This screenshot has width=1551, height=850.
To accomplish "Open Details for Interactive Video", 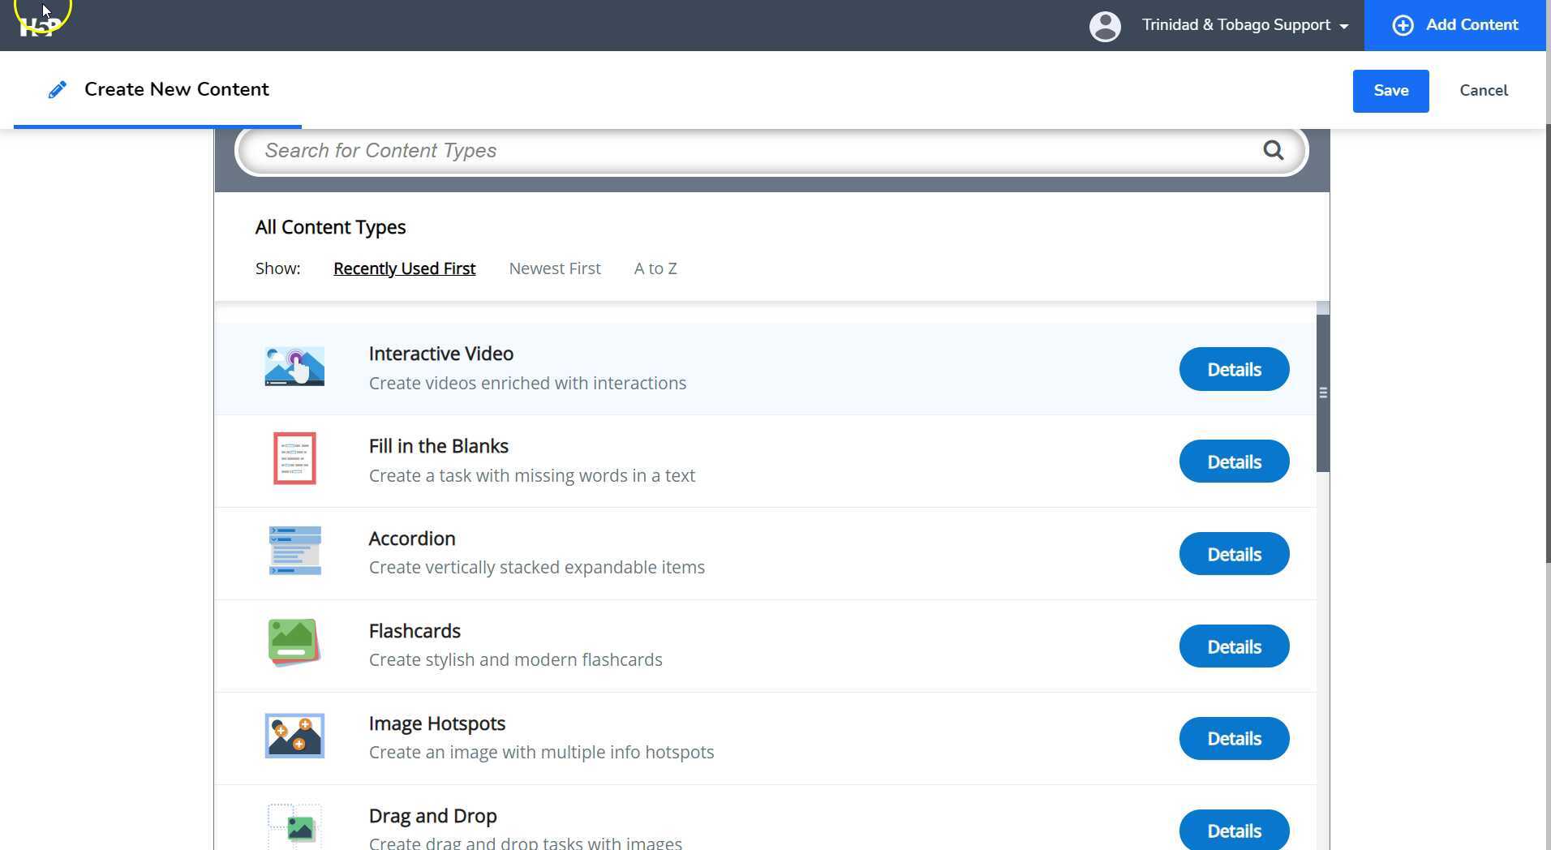I will [x=1233, y=370].
